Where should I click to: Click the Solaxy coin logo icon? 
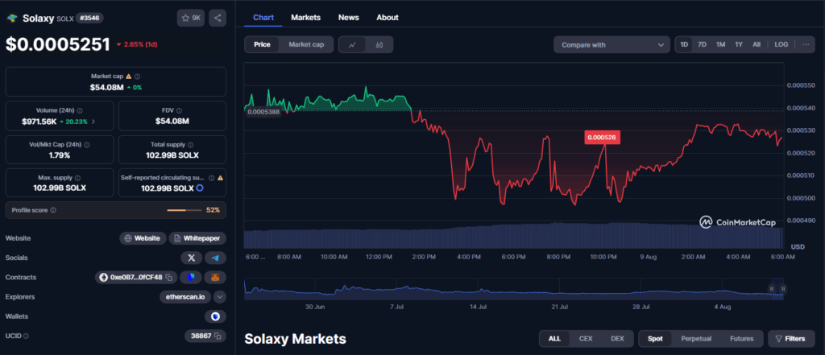click(x=11, y=19)
